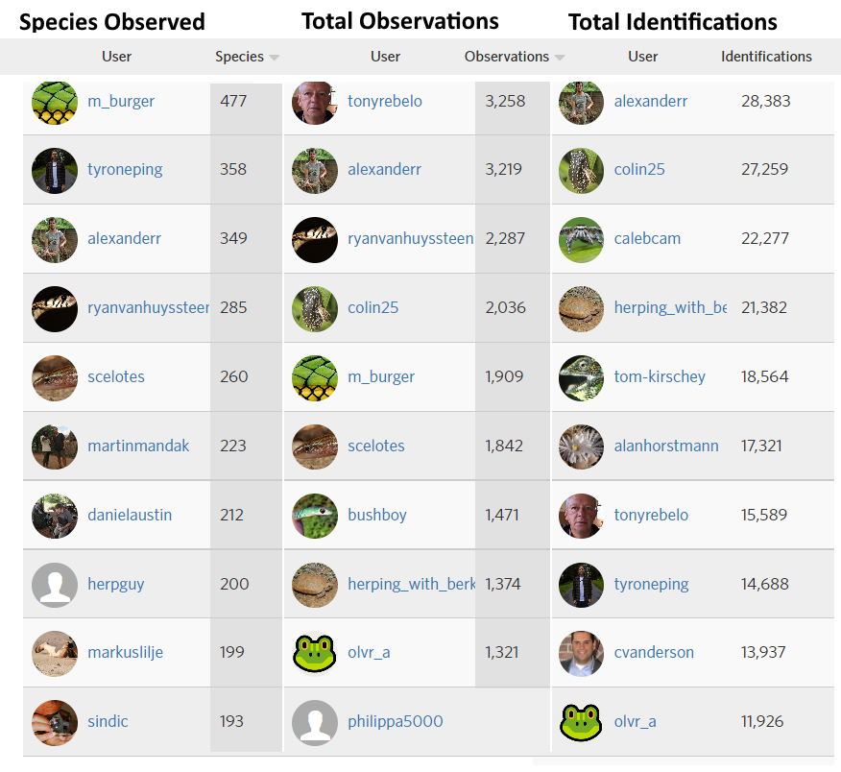Click danielaustin profile picture

point(55,516)
